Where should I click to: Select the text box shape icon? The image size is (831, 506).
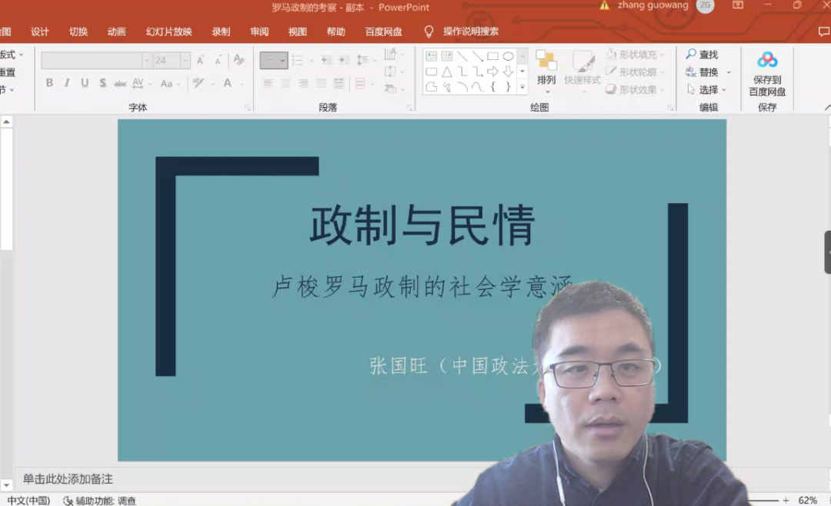(432, 56)
